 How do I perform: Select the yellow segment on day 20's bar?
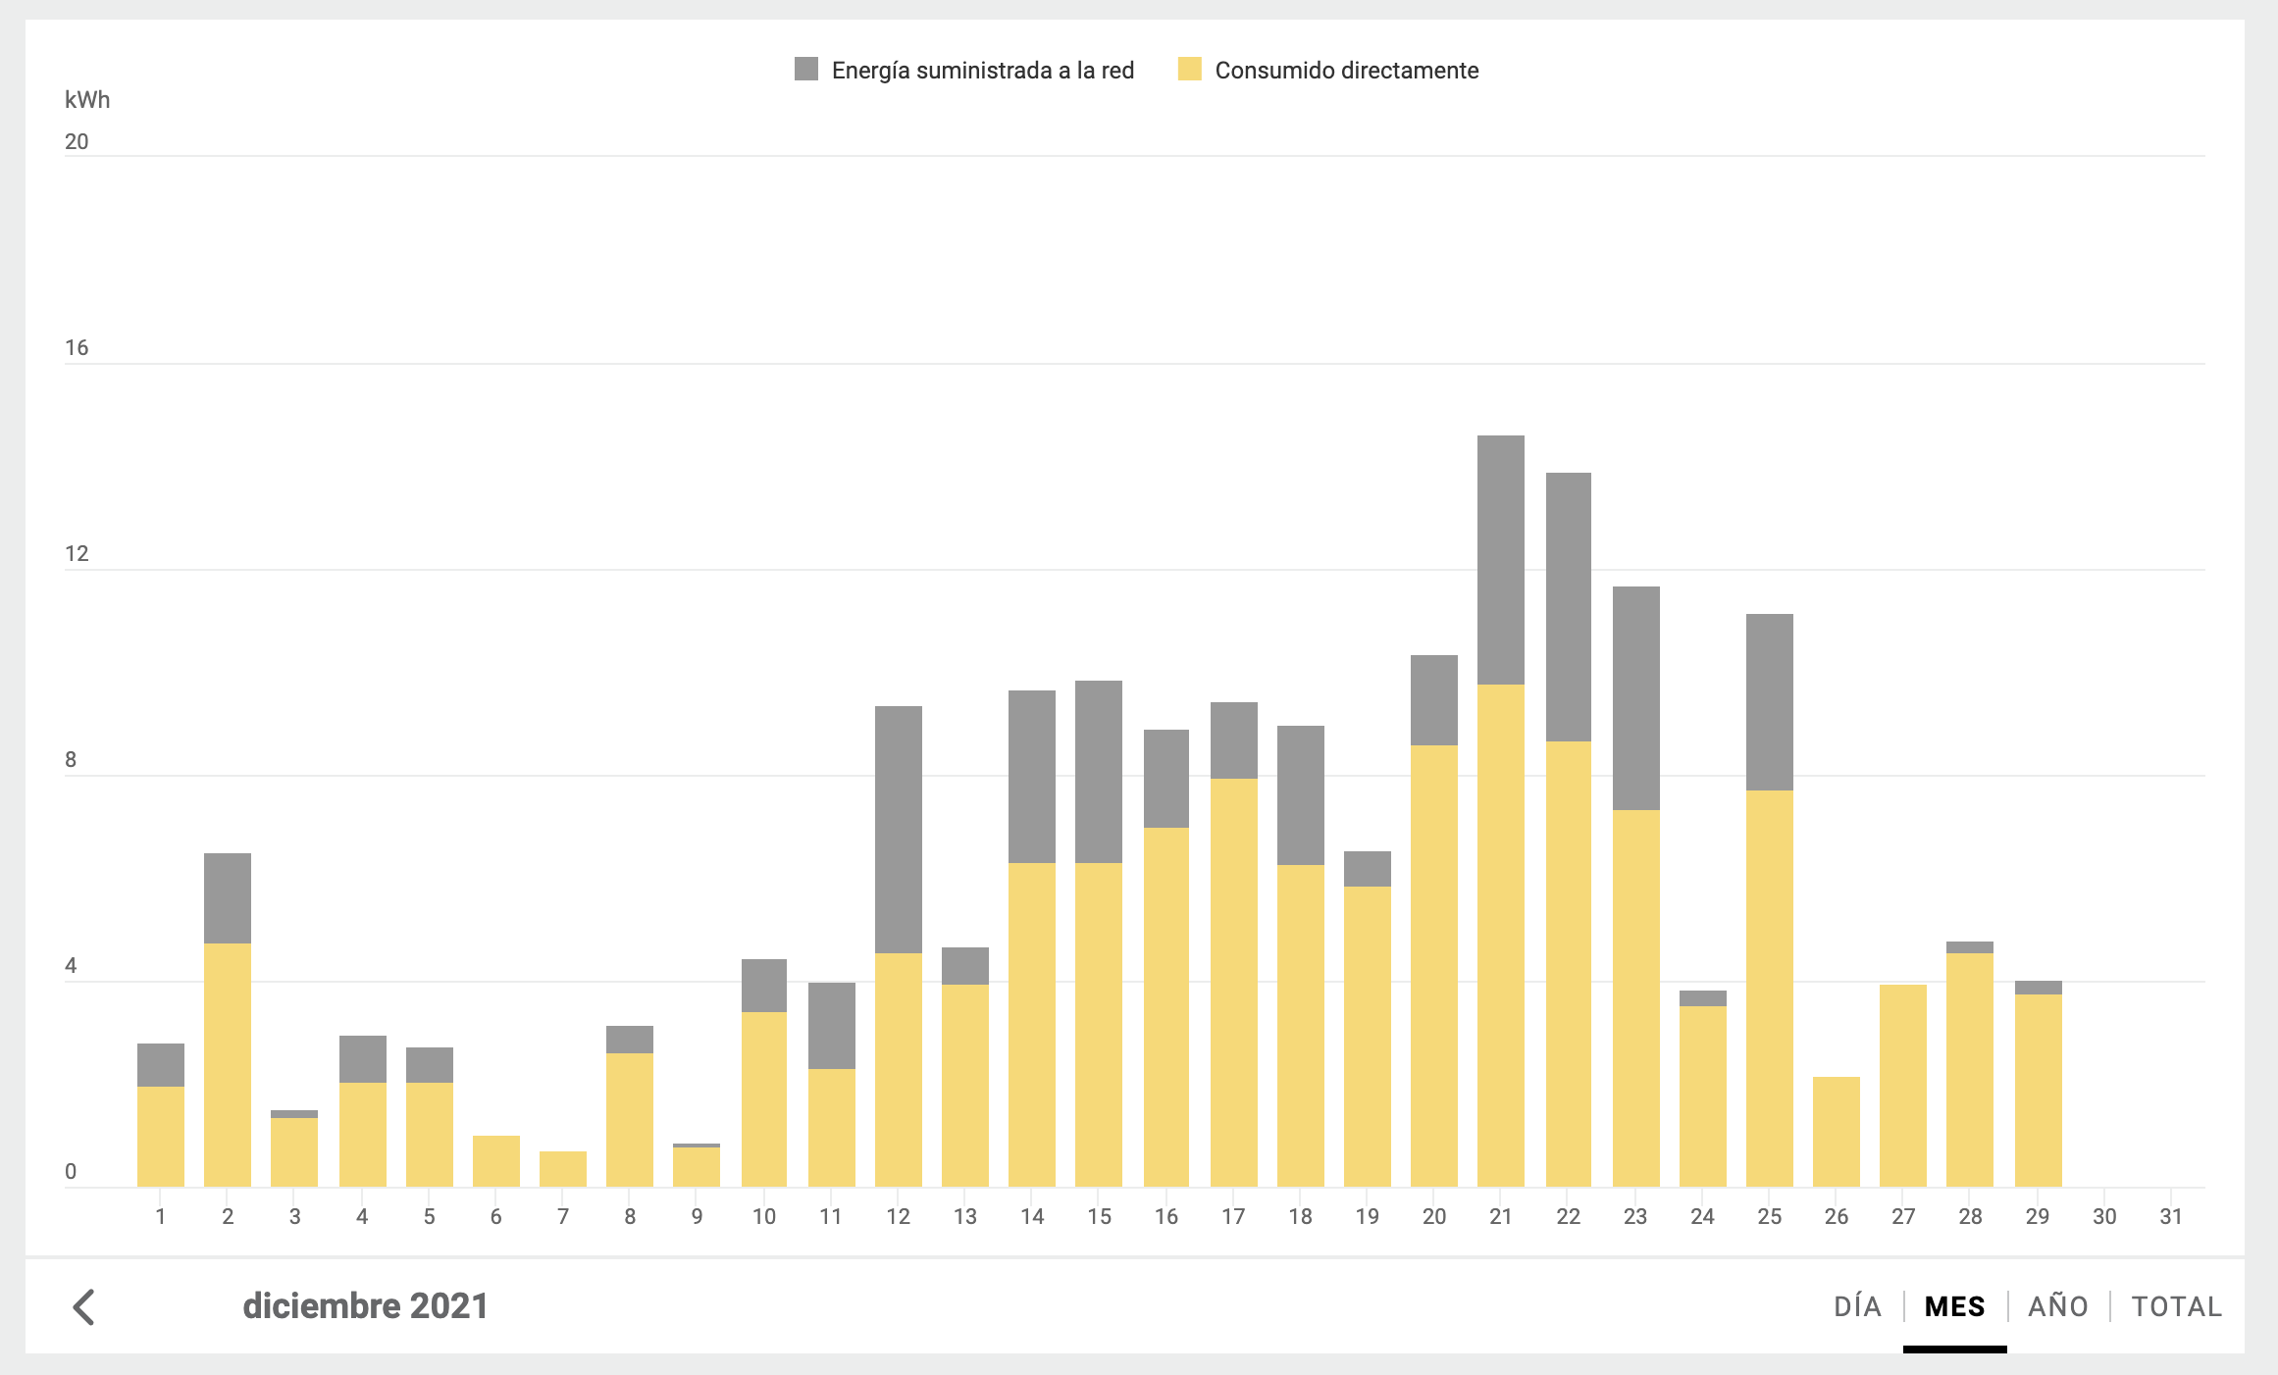(x=1434, y=966)
